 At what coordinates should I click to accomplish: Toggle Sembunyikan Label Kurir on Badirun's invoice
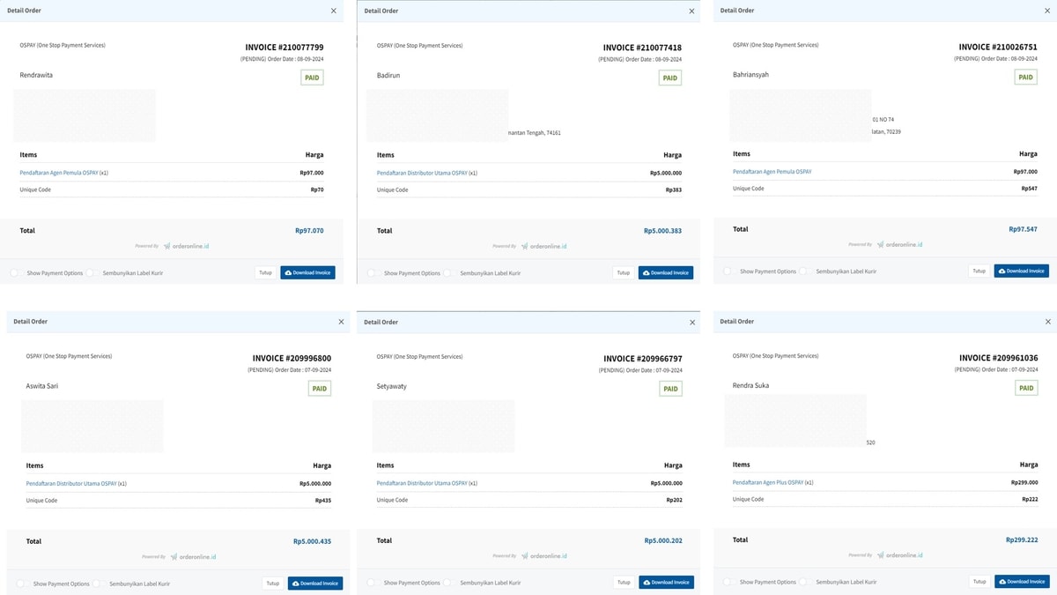[x=447, y=273]
